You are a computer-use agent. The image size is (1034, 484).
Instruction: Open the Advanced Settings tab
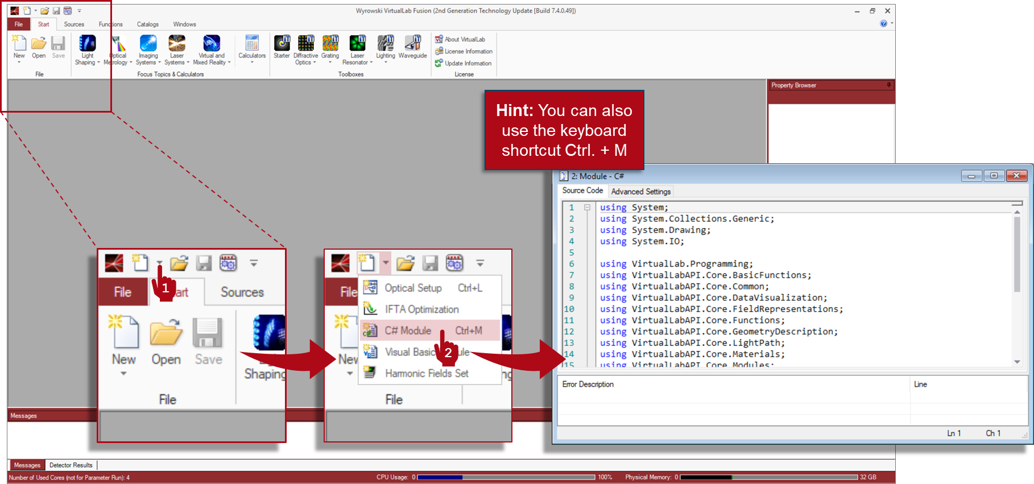641,192
